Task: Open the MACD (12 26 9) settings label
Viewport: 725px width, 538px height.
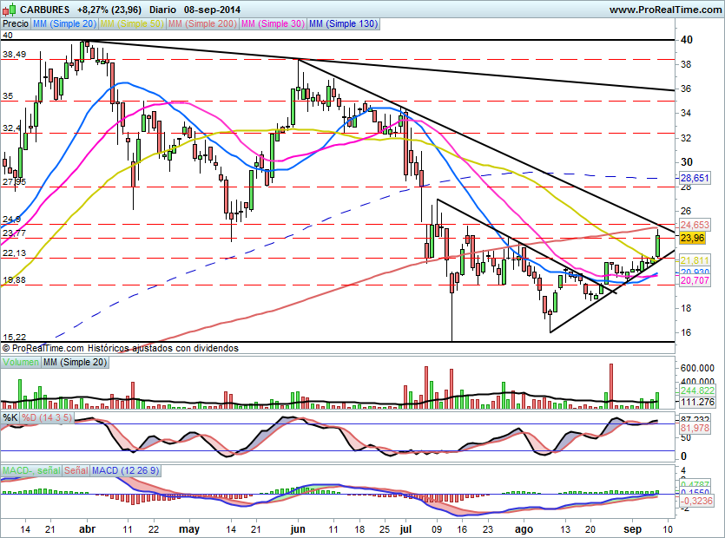Action: click(127, 470)
